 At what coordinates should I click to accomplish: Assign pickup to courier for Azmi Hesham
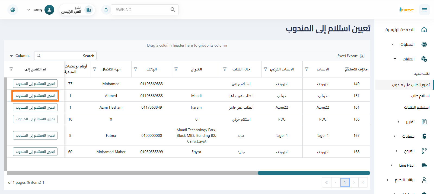pos(35,108)
